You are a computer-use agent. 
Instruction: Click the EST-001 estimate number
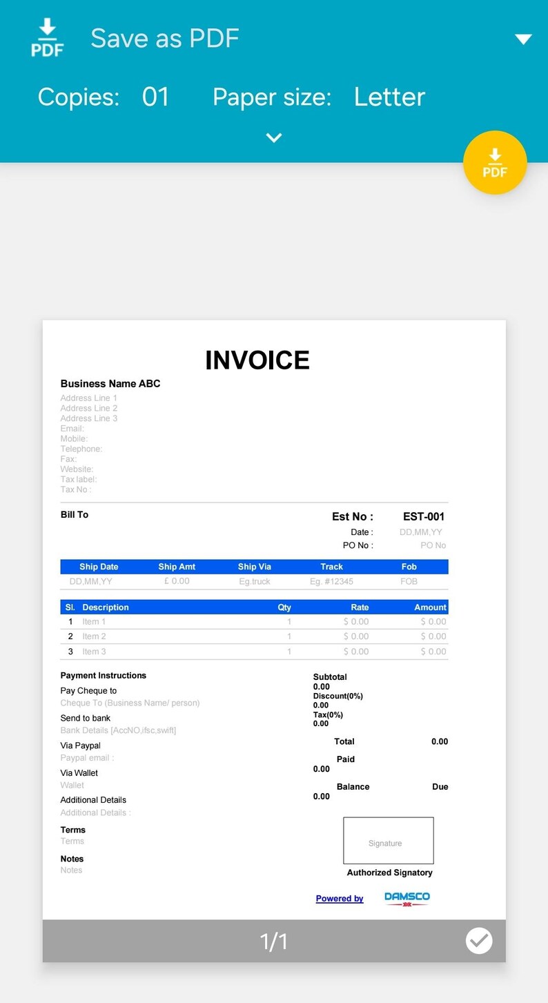tap(424, 516)
